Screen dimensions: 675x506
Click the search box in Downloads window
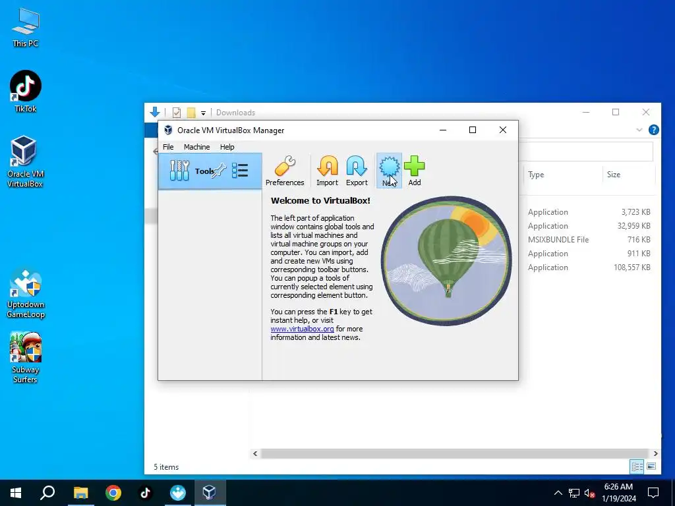click(x=585, y=152)
